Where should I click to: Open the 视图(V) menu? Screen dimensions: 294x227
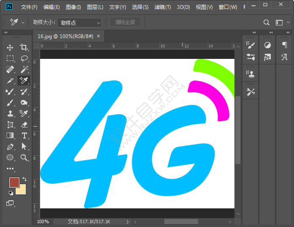(204, 7)
